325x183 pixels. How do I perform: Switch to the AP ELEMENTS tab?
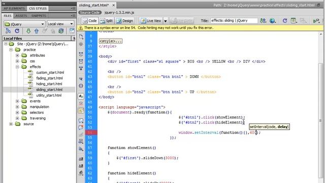point(14,9)
